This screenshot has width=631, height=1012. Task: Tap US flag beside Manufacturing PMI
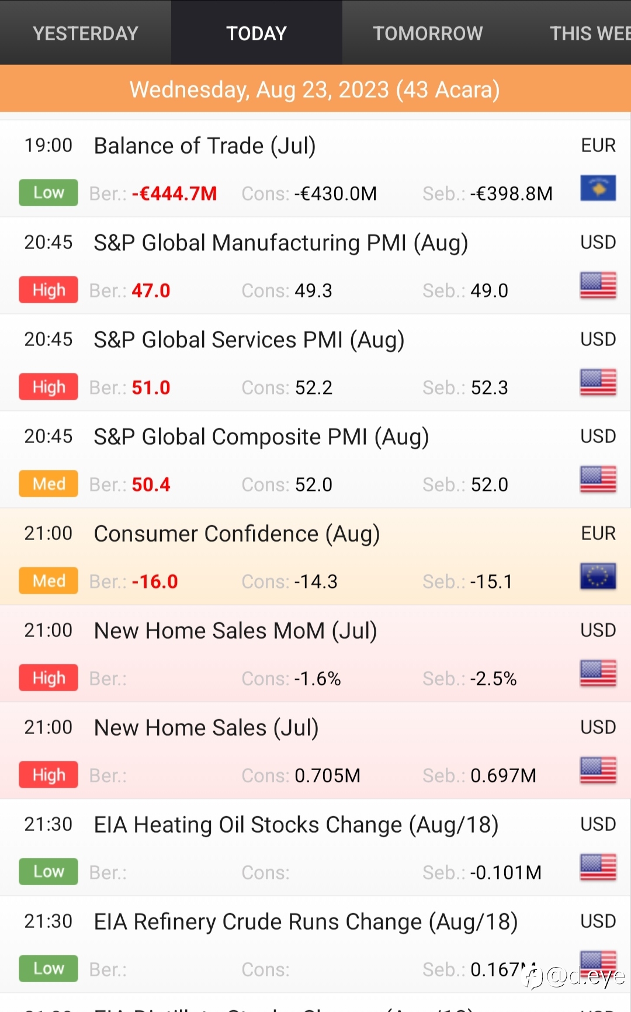pos(598,286)
